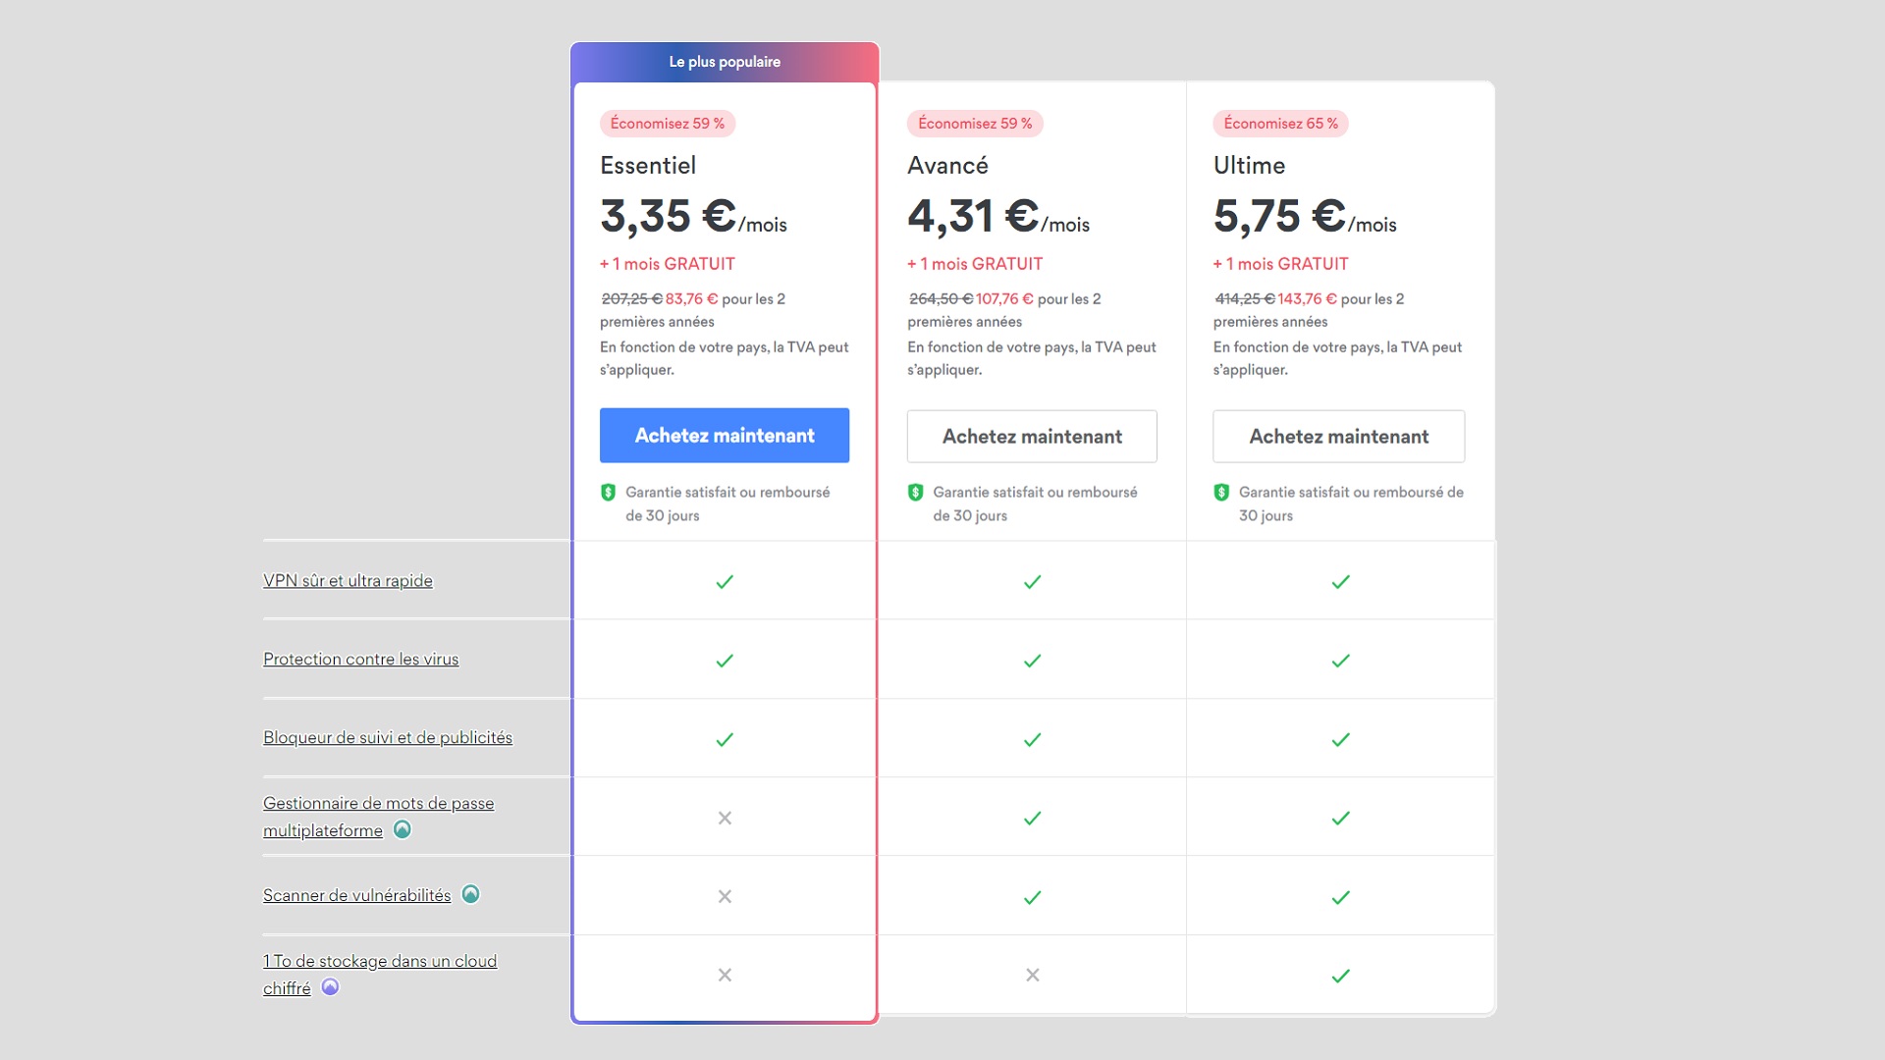Viewport: 1885px width, 1060px height.
Task: Select the Le plus populaire banner tab
Action: tap(725, 62)
